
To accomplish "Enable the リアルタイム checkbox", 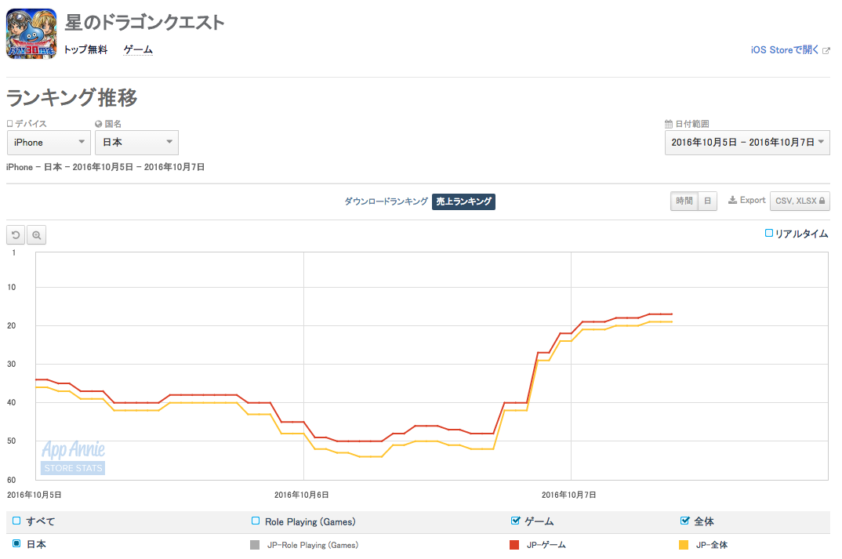I will pos(769,233).
